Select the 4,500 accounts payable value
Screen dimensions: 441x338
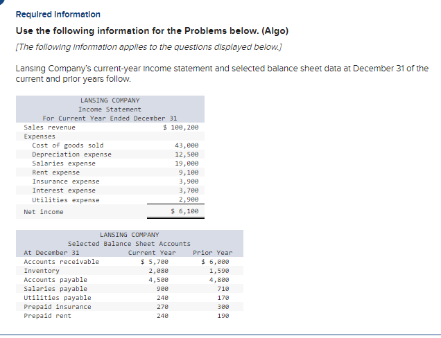tap(159, 280)
